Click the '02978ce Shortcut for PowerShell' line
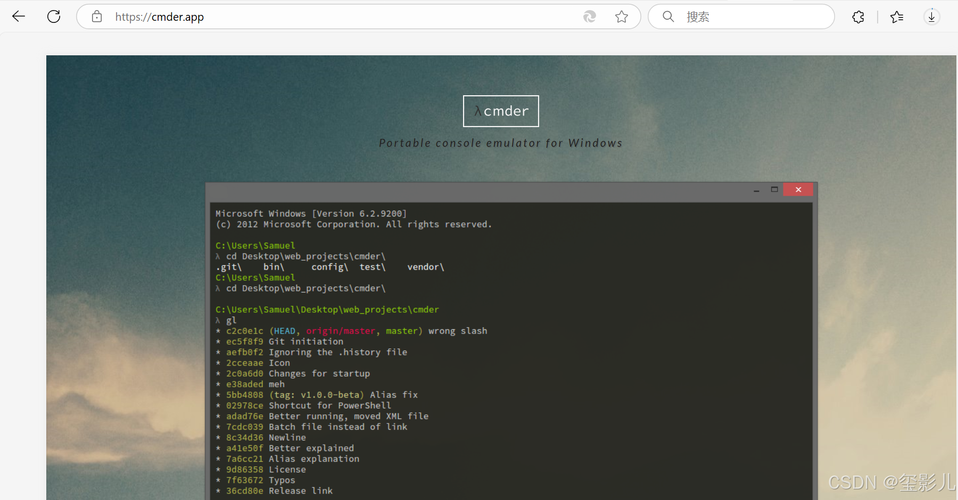 [x=303, y=405]
